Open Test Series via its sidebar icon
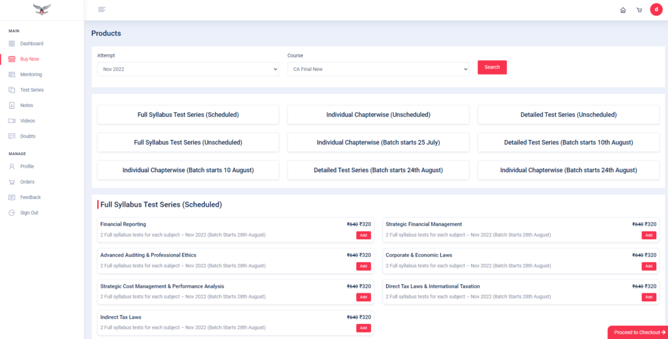Viewport: 668px width, 339px height. (x=12, y=90)
